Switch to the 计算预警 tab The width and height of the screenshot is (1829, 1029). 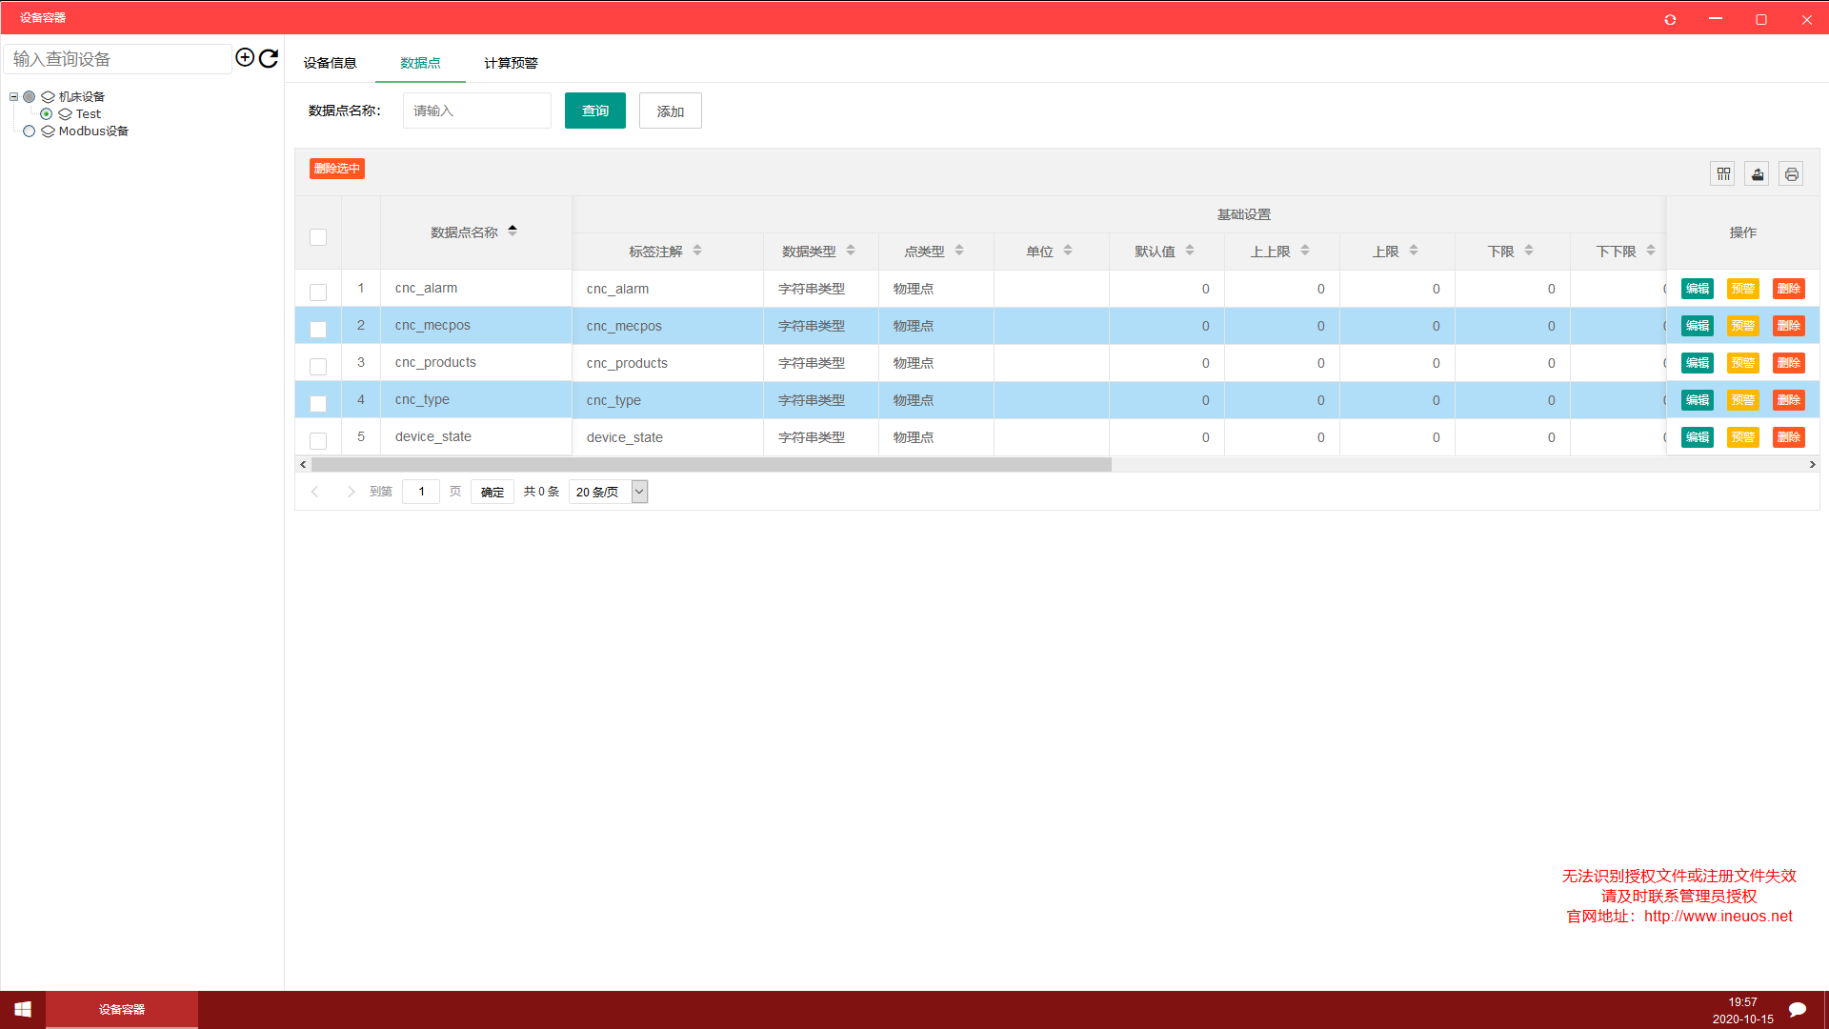click(511, 63)
